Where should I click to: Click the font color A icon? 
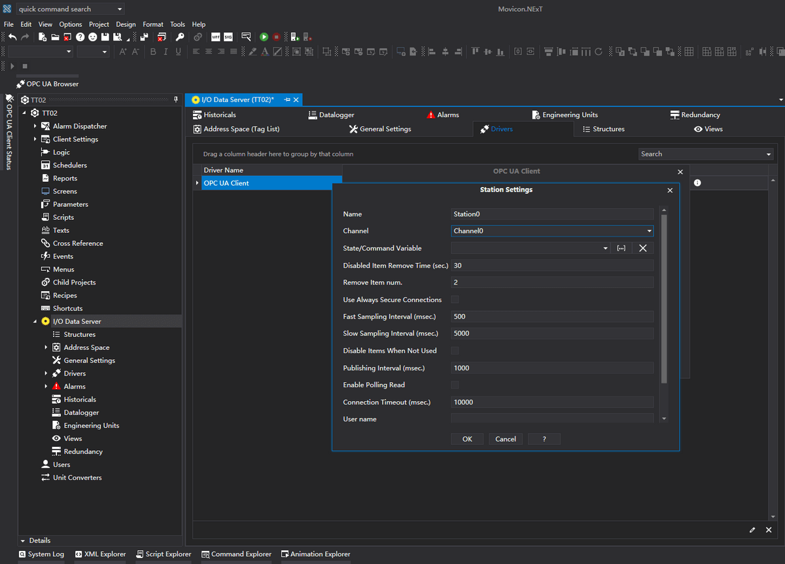coord(265,52)
